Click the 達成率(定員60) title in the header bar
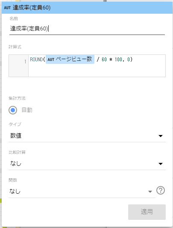 pyautogui.click(x=32, y=8)
